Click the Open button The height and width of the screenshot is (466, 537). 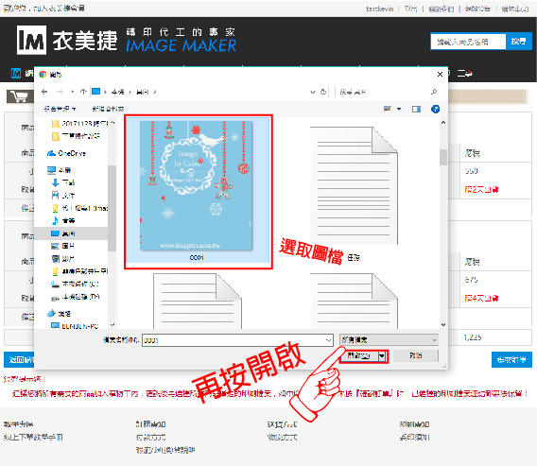click(359, 356)
